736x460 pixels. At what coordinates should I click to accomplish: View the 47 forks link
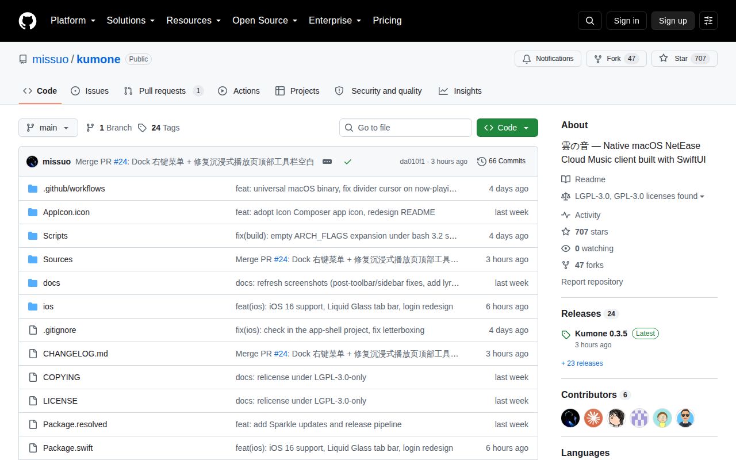point(582,265)
